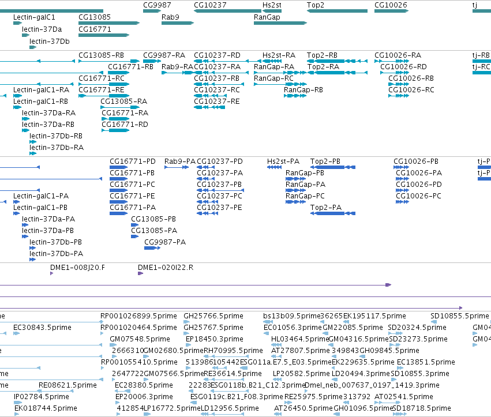Click transcript Top2-RA
This screenshot has width=491, height=417.
tap(323, 67)
